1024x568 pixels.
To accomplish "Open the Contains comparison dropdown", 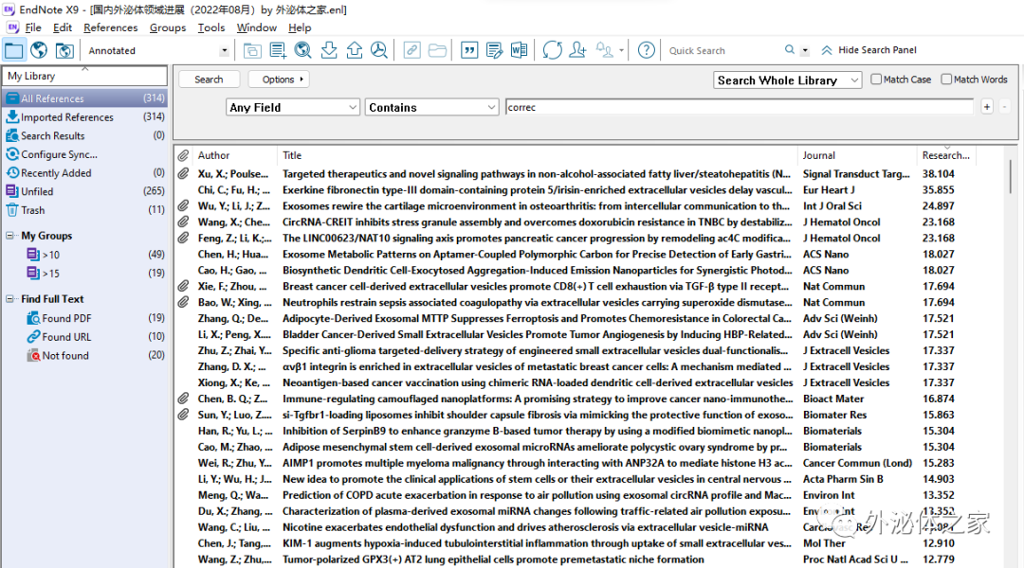I will point(431,107).
